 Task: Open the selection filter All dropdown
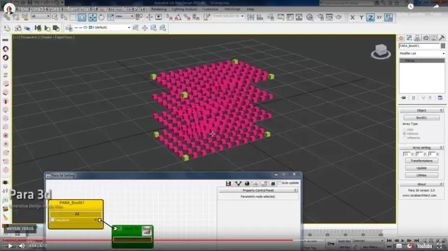click(40, 16)
